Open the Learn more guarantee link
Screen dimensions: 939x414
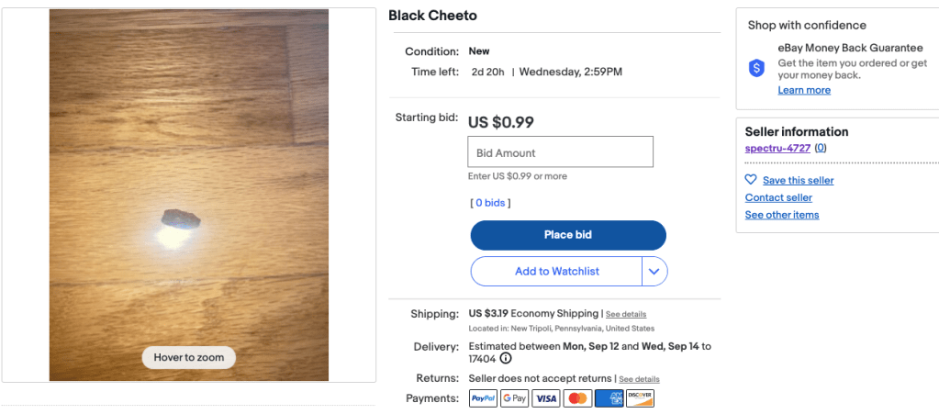coord(804,90)
